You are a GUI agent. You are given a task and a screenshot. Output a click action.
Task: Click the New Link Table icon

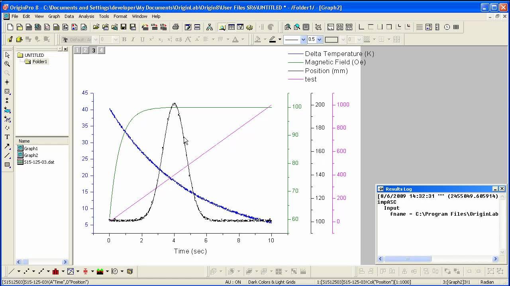point(456,27)
